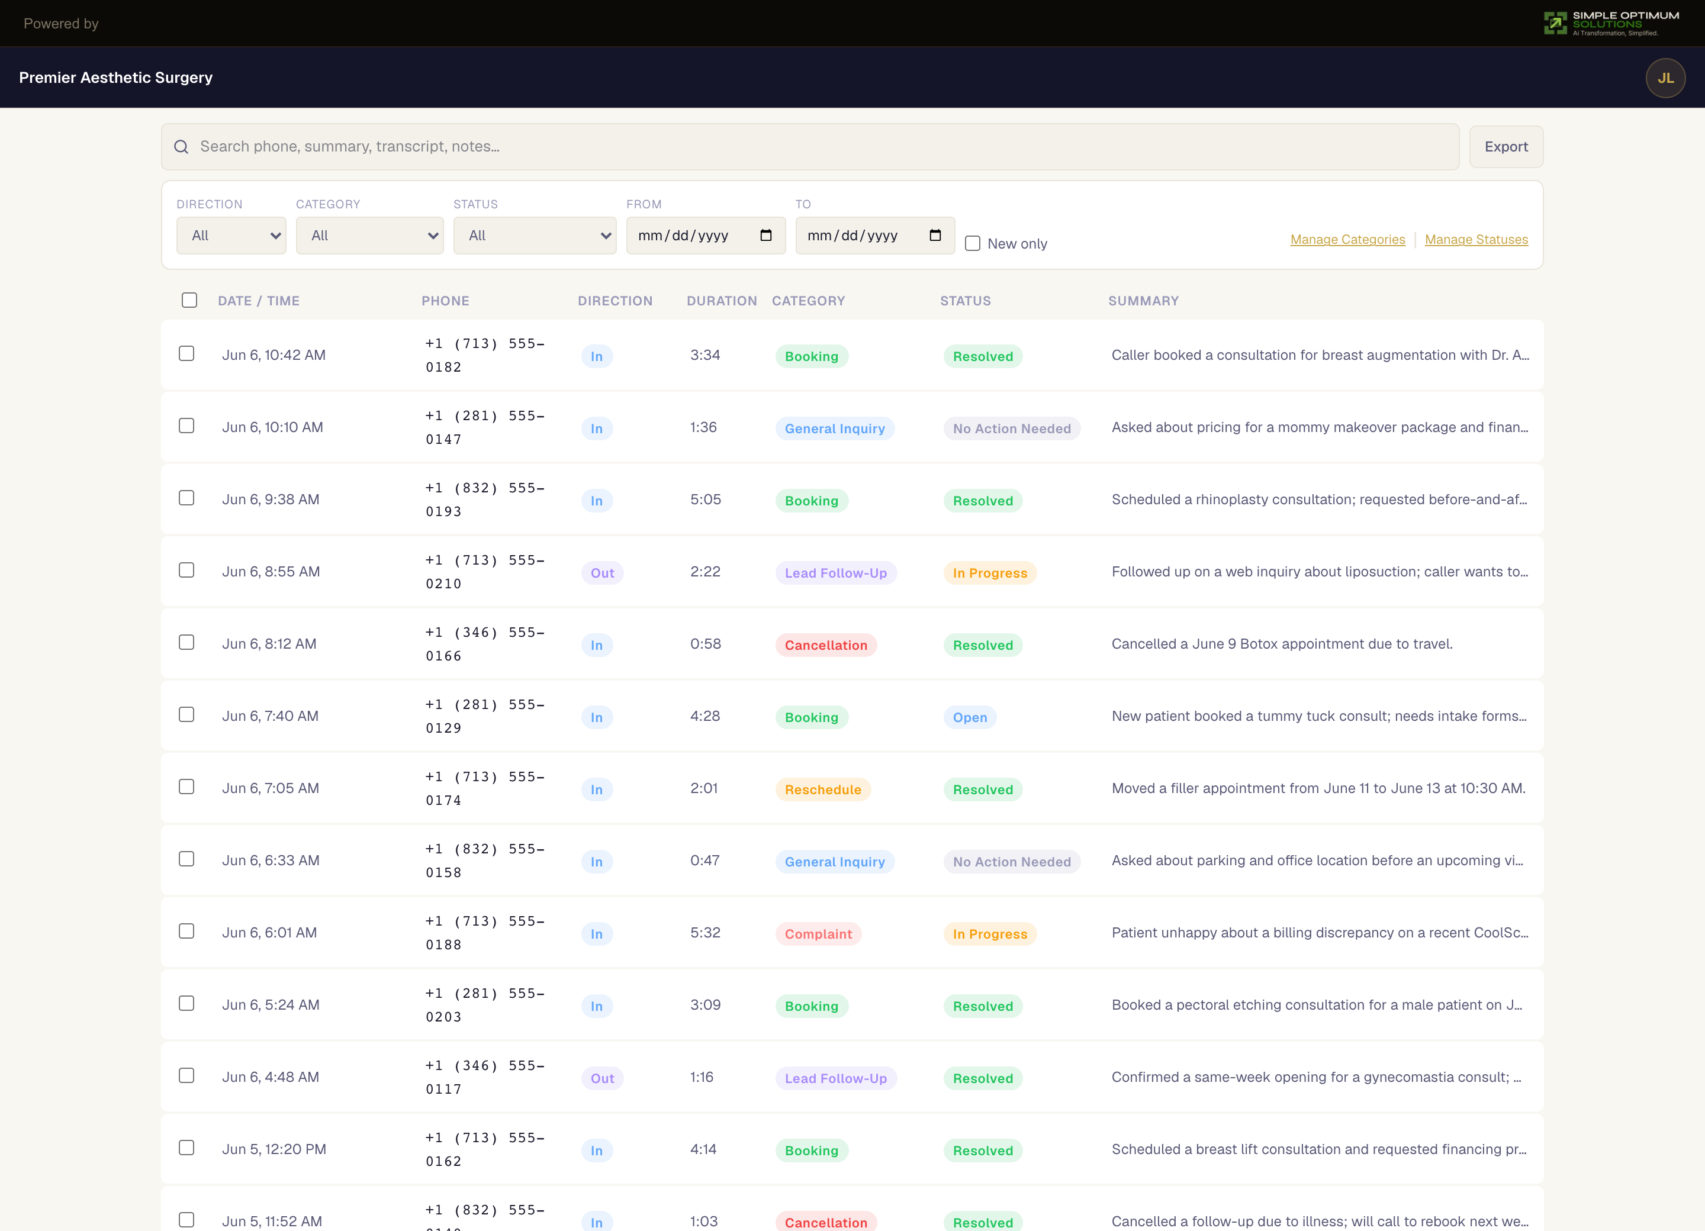Viewport: 1705px width, 1231px height.
Task: Select the Jun 6, 7:40 AM call checkbox
Action: pyautogui.click(x=186, y=714)
